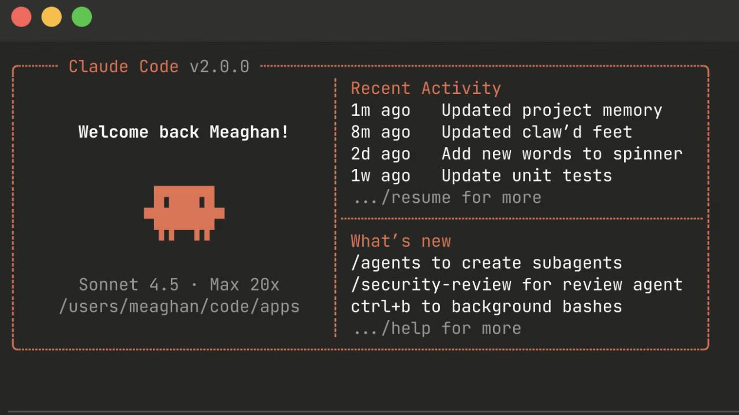Select "Updated claw'd feet" activity entry

tap(537, 132)
